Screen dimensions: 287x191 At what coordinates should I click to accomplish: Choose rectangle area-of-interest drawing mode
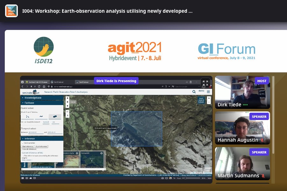coord(55,117)
